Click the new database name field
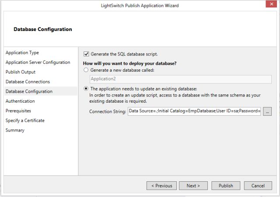The image size is (280, 197). (174, 79)
